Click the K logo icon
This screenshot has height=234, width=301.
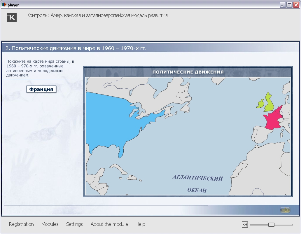tap(12, 18)
